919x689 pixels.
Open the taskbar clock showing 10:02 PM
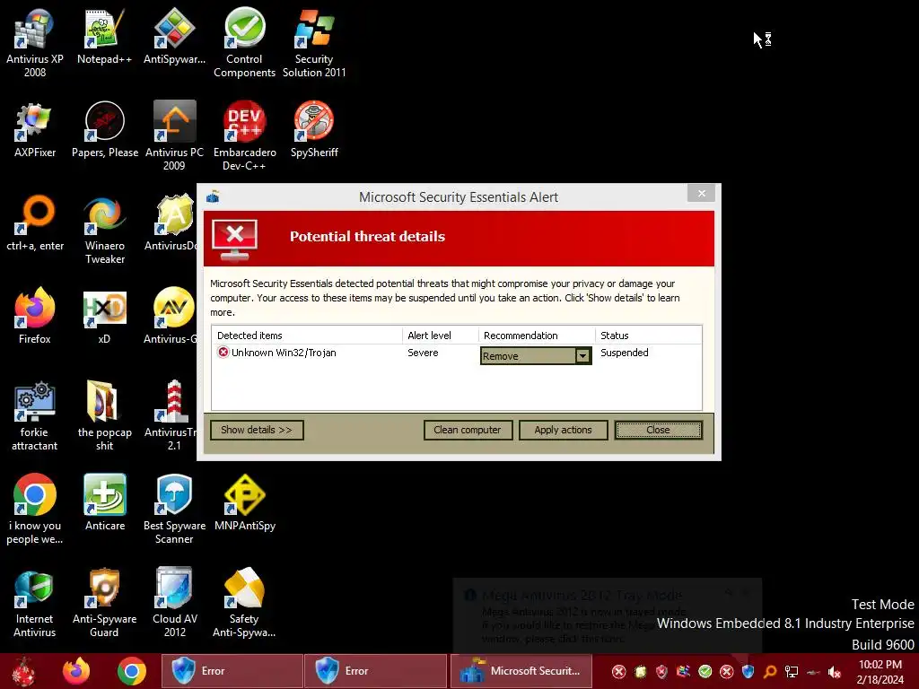880,672
